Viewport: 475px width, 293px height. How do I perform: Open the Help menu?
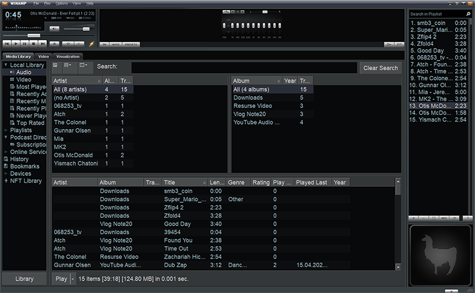click(x=90, y=4)
